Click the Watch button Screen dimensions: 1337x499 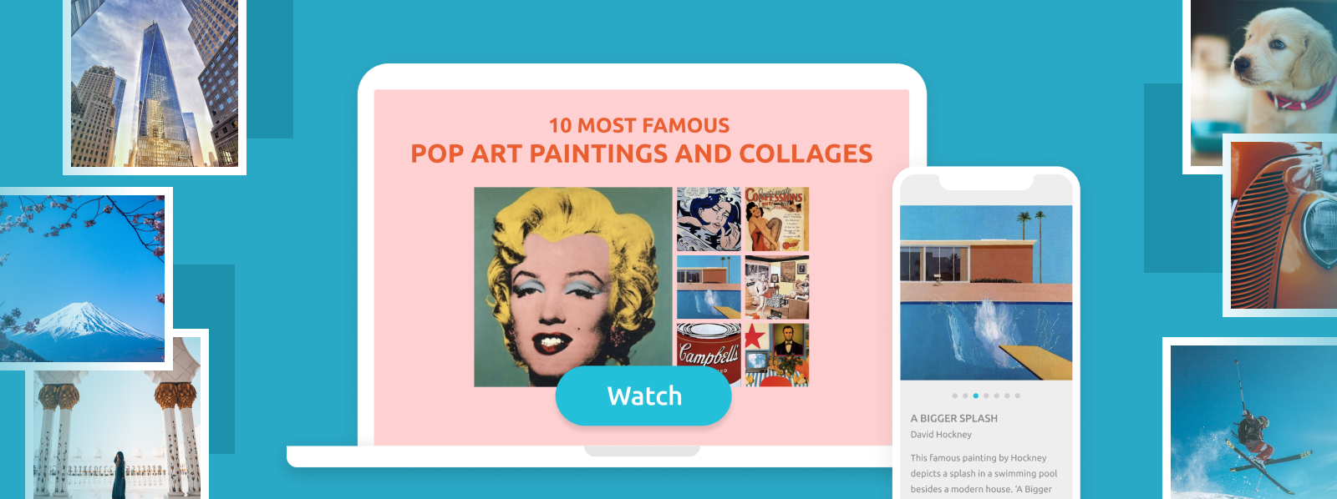(x=643, y=396)
